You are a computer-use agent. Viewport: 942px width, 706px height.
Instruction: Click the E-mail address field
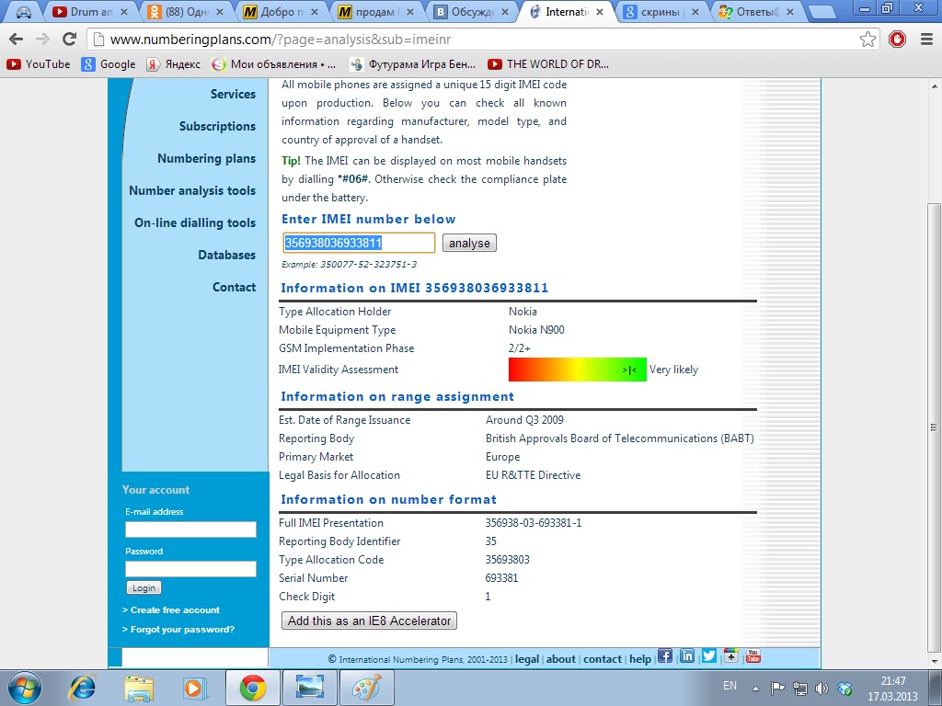(190, 529)
